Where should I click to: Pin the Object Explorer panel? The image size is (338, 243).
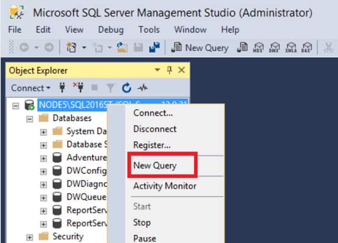[170, 70]
